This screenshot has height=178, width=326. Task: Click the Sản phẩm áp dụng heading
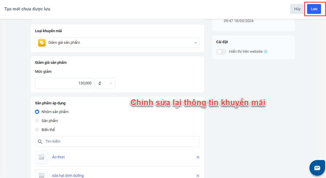coord(50,103)
